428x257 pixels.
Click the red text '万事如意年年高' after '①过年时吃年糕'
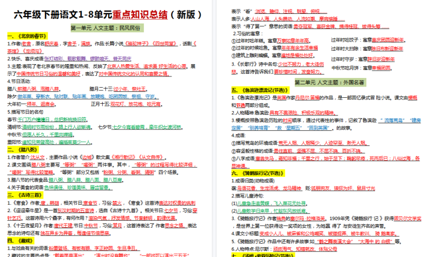tap(293, 41)
